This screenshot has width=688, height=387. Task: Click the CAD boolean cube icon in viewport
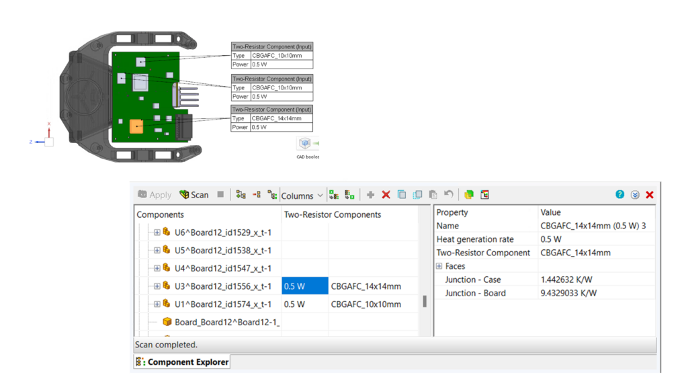[x=304, y=143]
